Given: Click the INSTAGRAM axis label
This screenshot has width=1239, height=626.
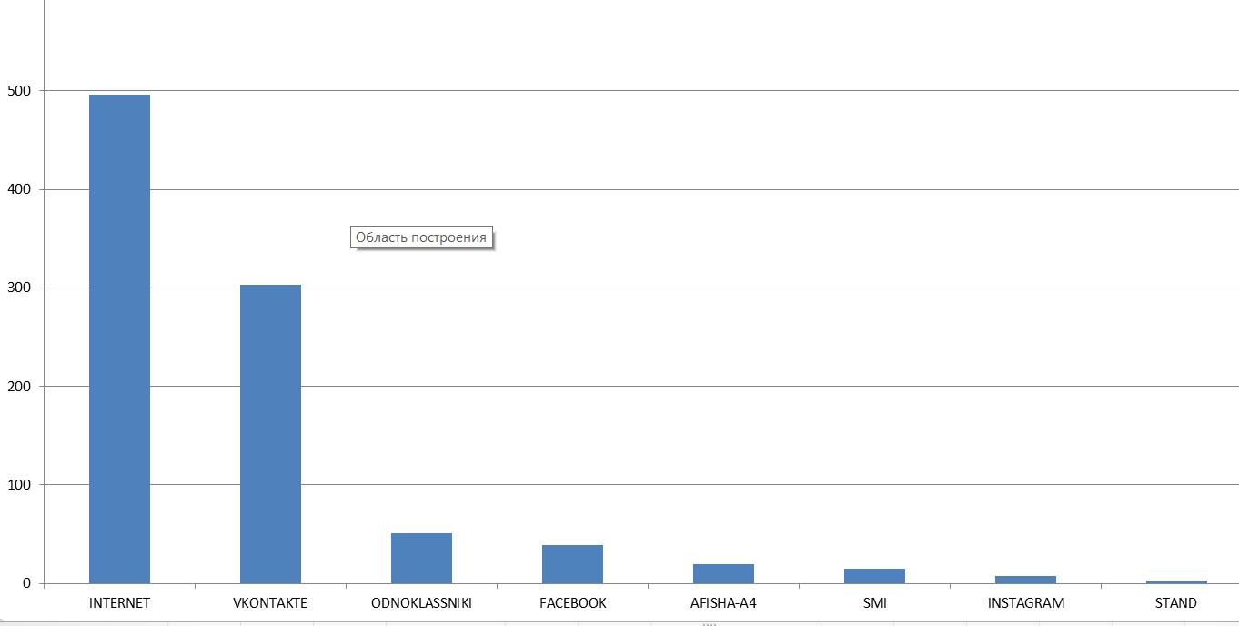Looking at the screenshot, I should pos(1025,603).
